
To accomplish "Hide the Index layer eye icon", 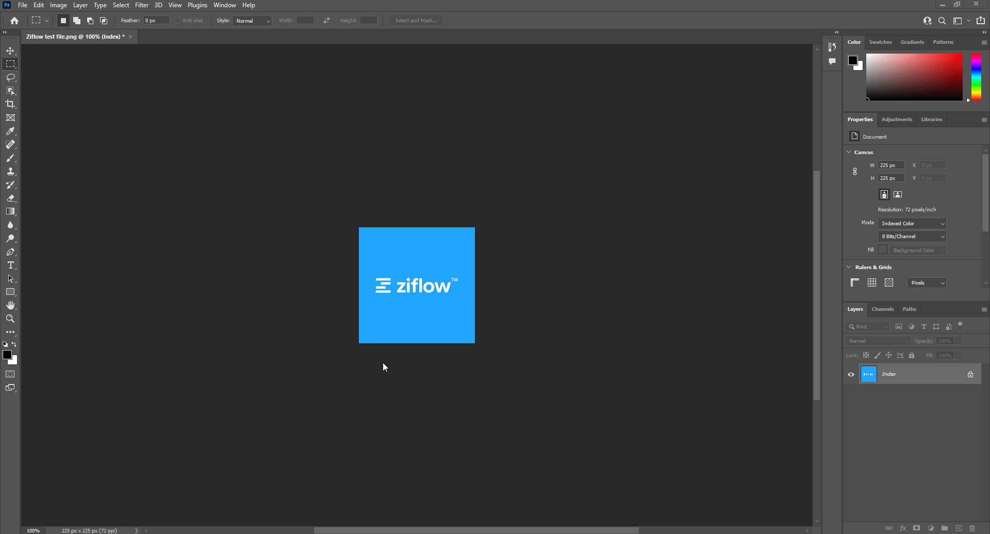I will (851, 374).
